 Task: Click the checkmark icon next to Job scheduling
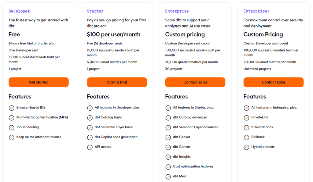pyautogui.click(x=12, y=127)
